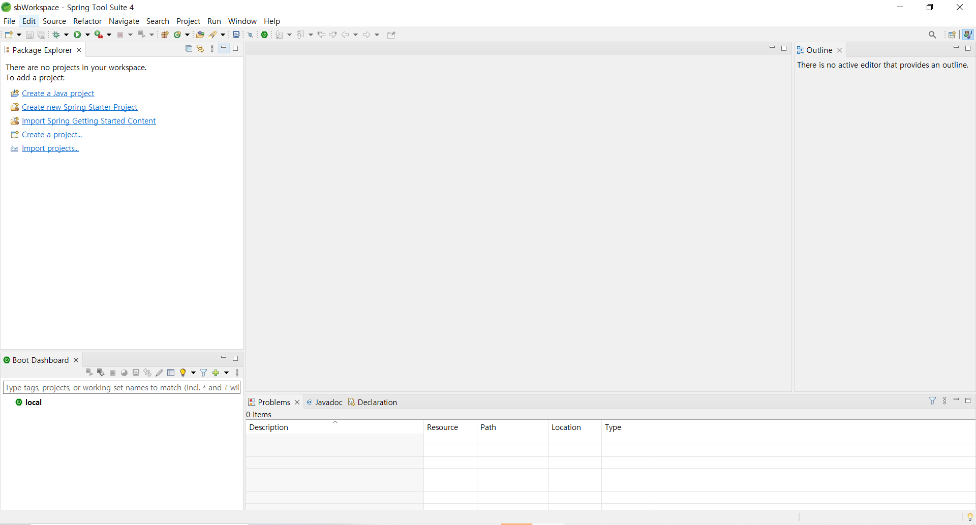Select the Java perspective icon
The width and height of the screenshot is (976, 525).
pyautogui.click(x=968, y=35)
